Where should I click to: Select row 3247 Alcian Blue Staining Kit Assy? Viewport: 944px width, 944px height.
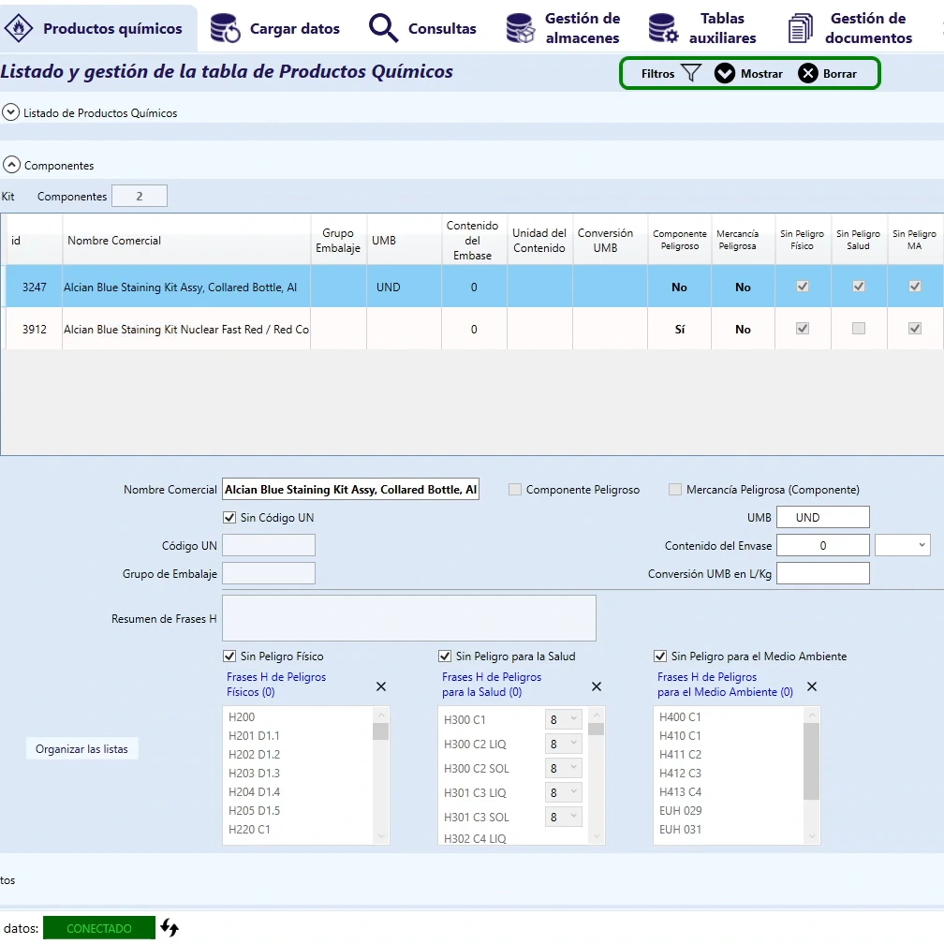click(x=472, y=287)
